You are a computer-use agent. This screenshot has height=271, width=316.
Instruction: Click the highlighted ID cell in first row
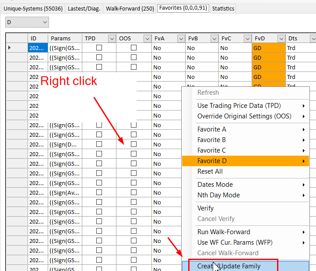37,48
